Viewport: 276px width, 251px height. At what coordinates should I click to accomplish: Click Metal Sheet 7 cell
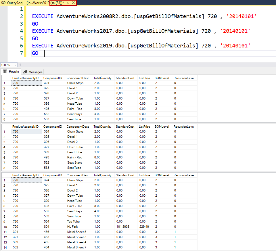(76, 247)
